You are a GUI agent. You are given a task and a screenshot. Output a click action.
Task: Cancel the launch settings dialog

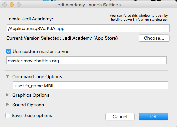[120, 116]
